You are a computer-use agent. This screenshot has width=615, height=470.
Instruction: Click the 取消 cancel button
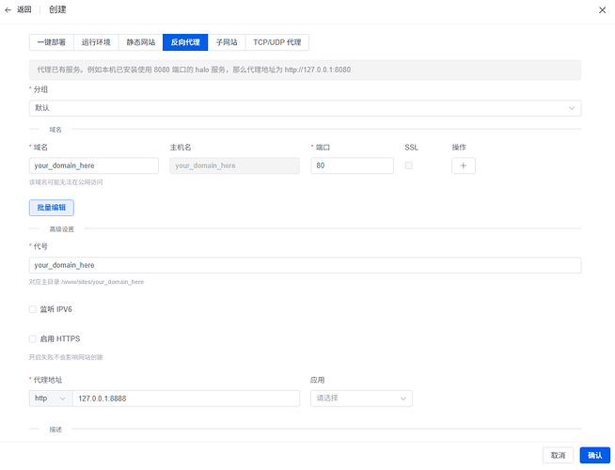(559, 455)
